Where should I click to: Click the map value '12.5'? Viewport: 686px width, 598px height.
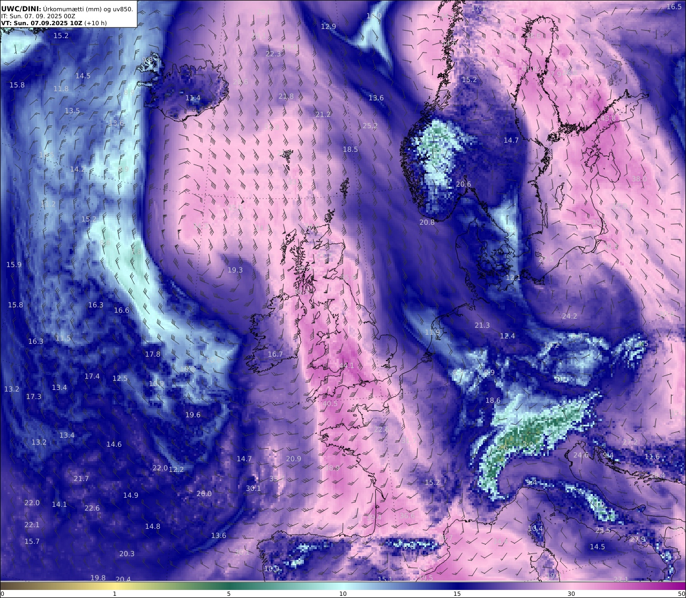pos(120,378)
